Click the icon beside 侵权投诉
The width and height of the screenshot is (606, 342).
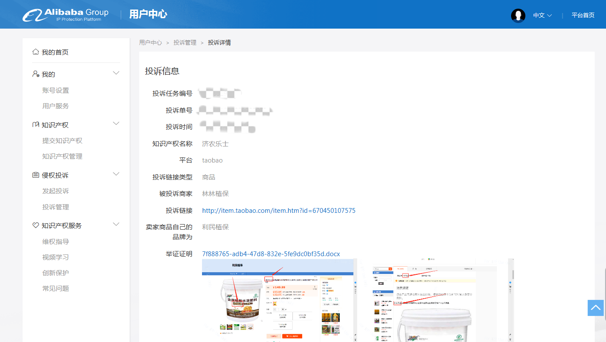[x=36, y=175]
